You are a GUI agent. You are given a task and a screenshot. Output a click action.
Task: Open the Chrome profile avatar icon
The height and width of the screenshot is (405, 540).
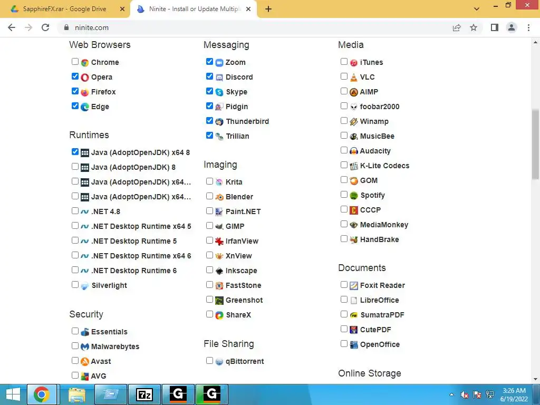click(512, 27)
